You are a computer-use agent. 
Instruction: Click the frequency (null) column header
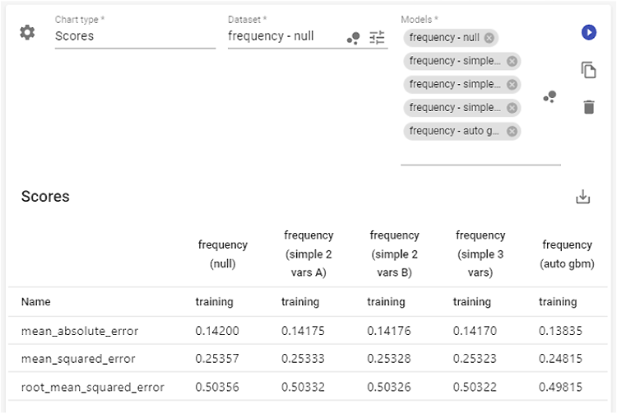(x=222, y=254)
